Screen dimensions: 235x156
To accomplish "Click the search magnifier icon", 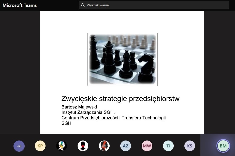I will [x=83, y=5].
